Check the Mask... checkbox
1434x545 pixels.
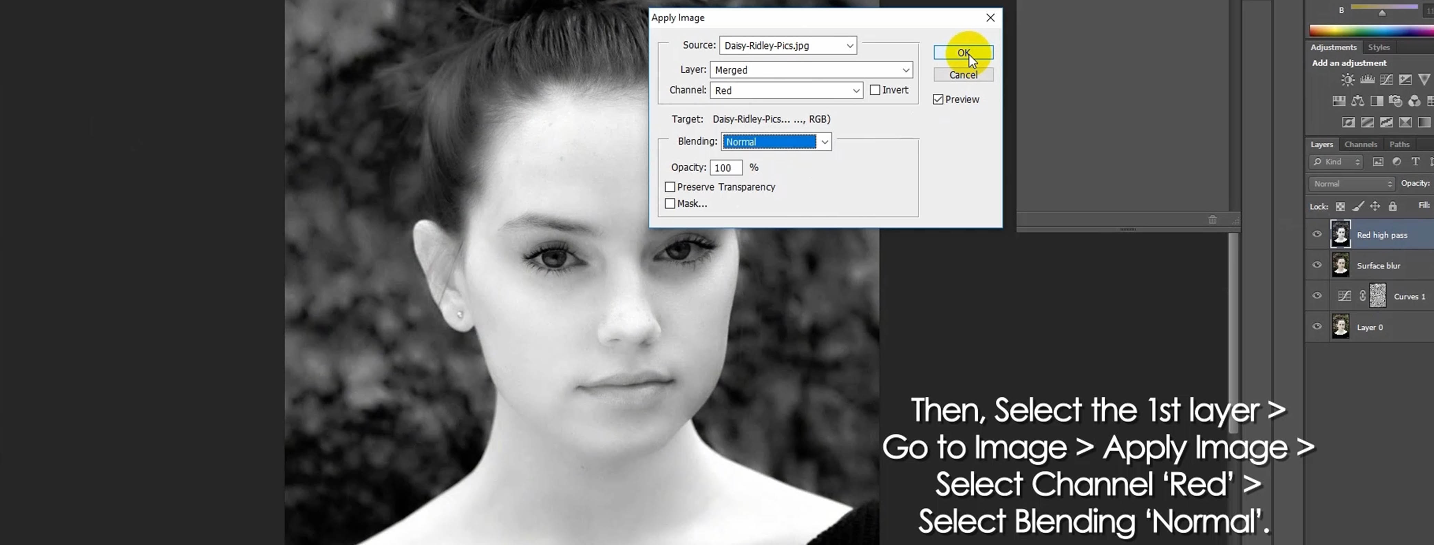click(x=670, y=204)
